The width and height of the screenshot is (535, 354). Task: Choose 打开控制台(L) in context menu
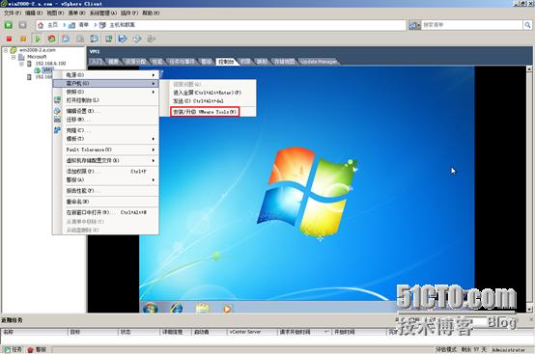pyautogui.click(x=106, y=100)
